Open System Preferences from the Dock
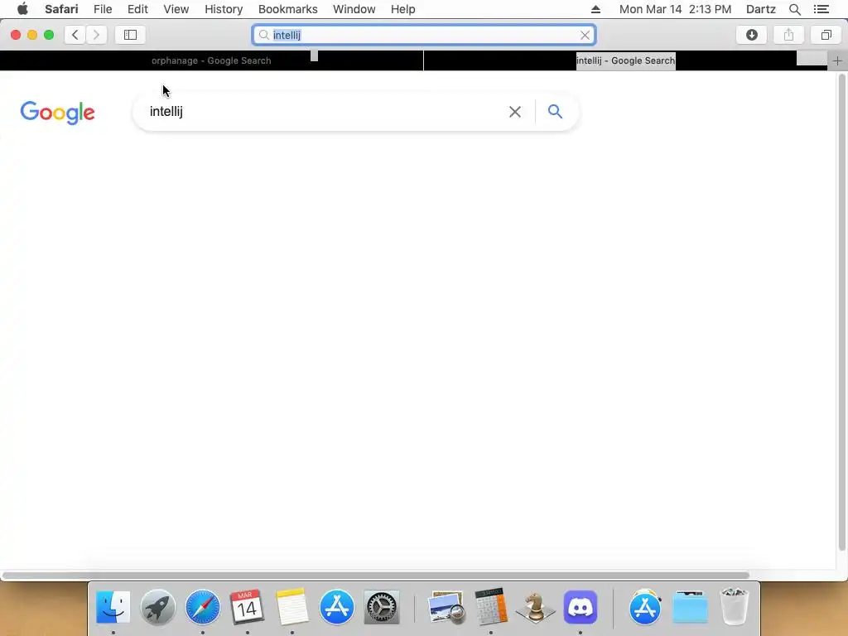848x636 pixels. (382, 607)
